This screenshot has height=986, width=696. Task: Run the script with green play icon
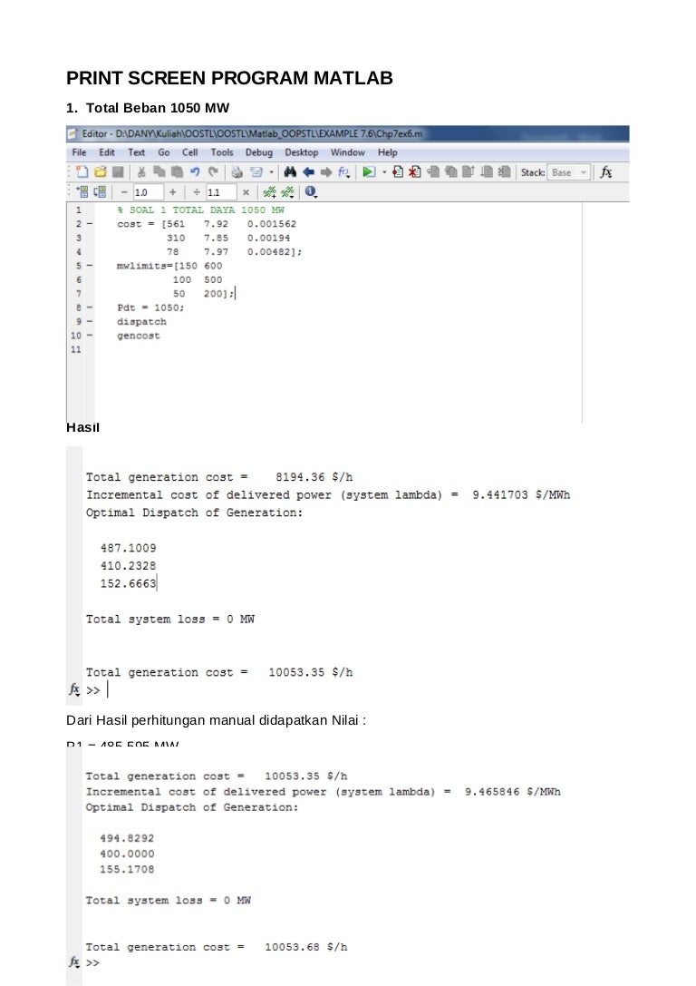tap(369, 171)
